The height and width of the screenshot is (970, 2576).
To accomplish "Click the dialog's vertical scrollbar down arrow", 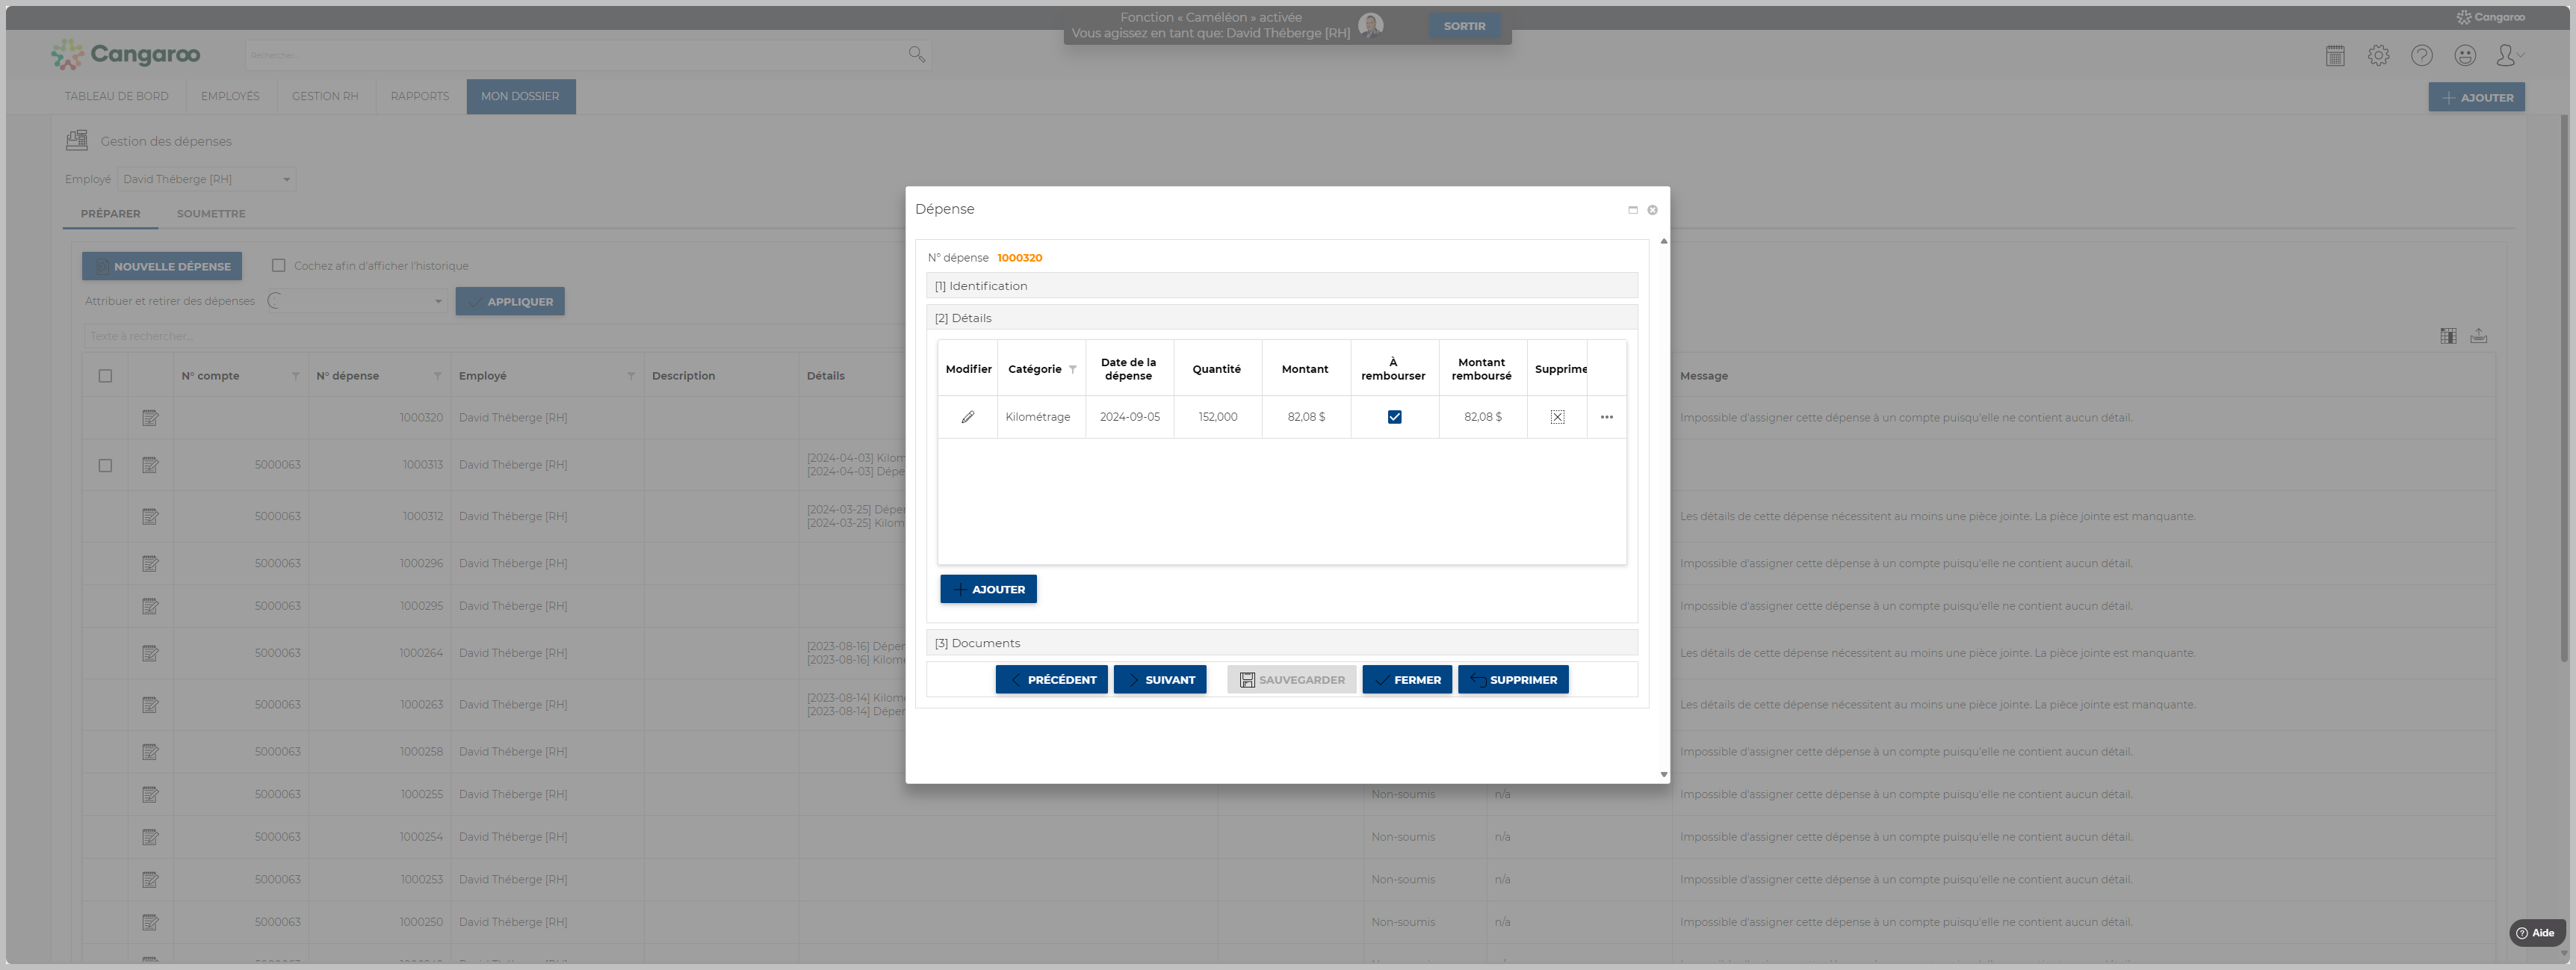I will [1663, 775].
